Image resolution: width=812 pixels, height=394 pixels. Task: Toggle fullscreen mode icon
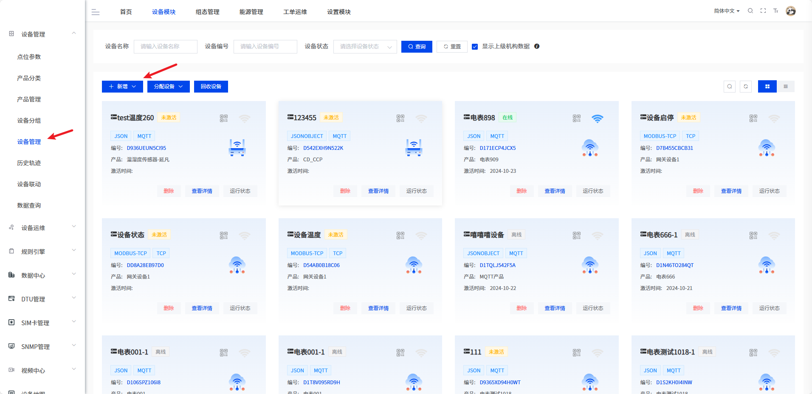(x=763, y=11)
